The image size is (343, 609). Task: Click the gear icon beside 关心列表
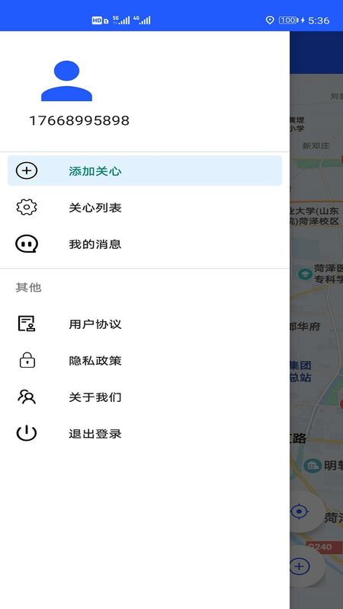(x=27, y=207)
